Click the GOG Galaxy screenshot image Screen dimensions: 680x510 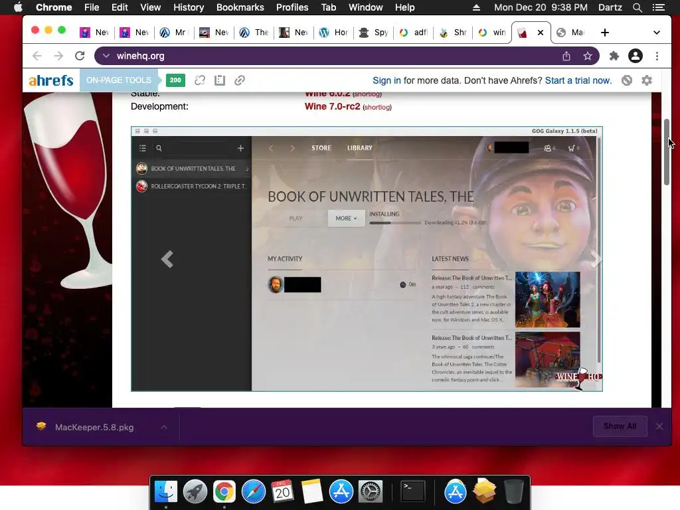pos(367,259)
